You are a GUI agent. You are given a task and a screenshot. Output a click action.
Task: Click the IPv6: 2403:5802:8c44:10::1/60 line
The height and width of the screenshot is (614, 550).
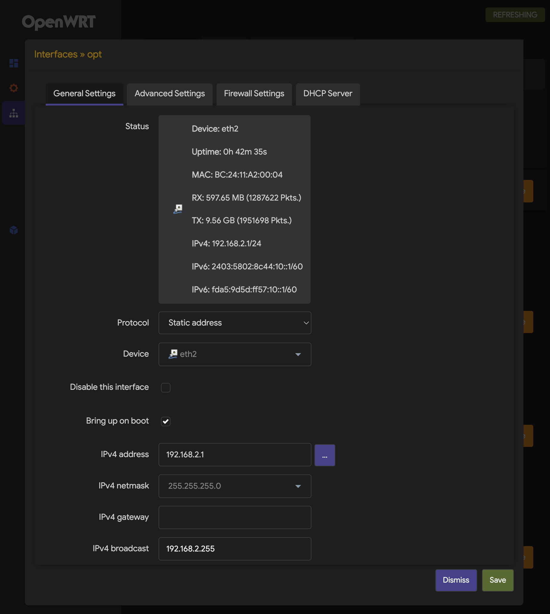click(247, 266)
